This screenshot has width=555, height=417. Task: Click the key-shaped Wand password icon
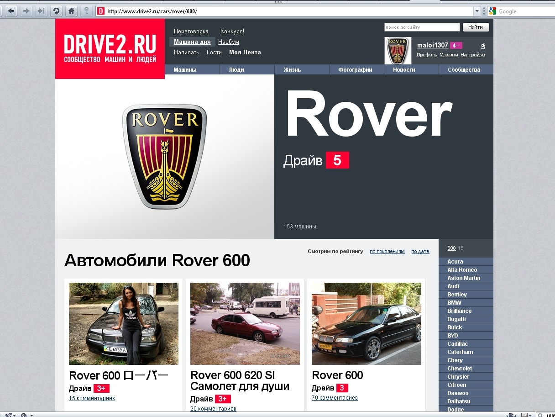point(86,11)
